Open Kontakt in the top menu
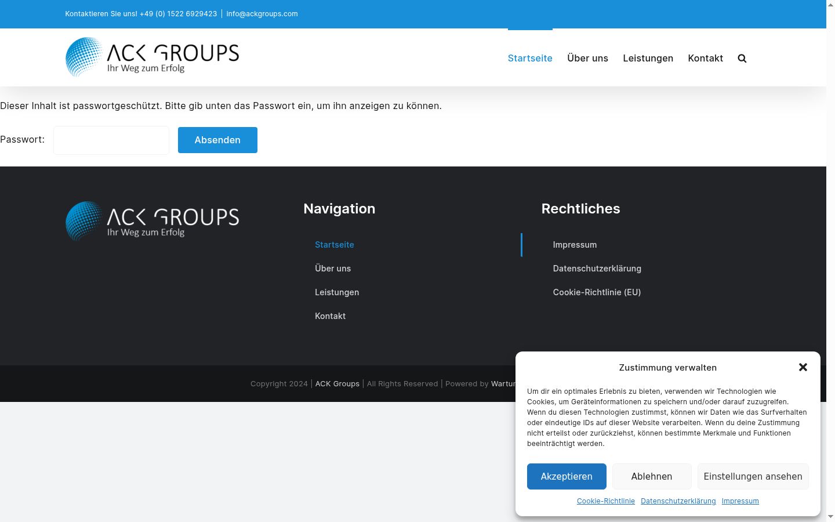 click(705, 58)
